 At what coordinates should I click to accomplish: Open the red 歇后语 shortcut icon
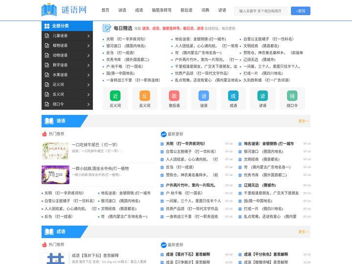[174, 96]
